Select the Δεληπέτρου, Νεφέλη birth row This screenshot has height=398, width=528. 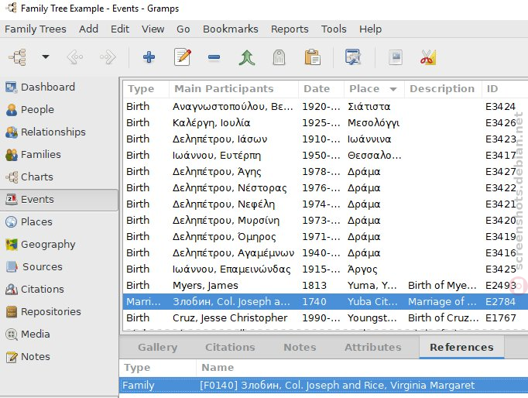click(x=325, y=204)
